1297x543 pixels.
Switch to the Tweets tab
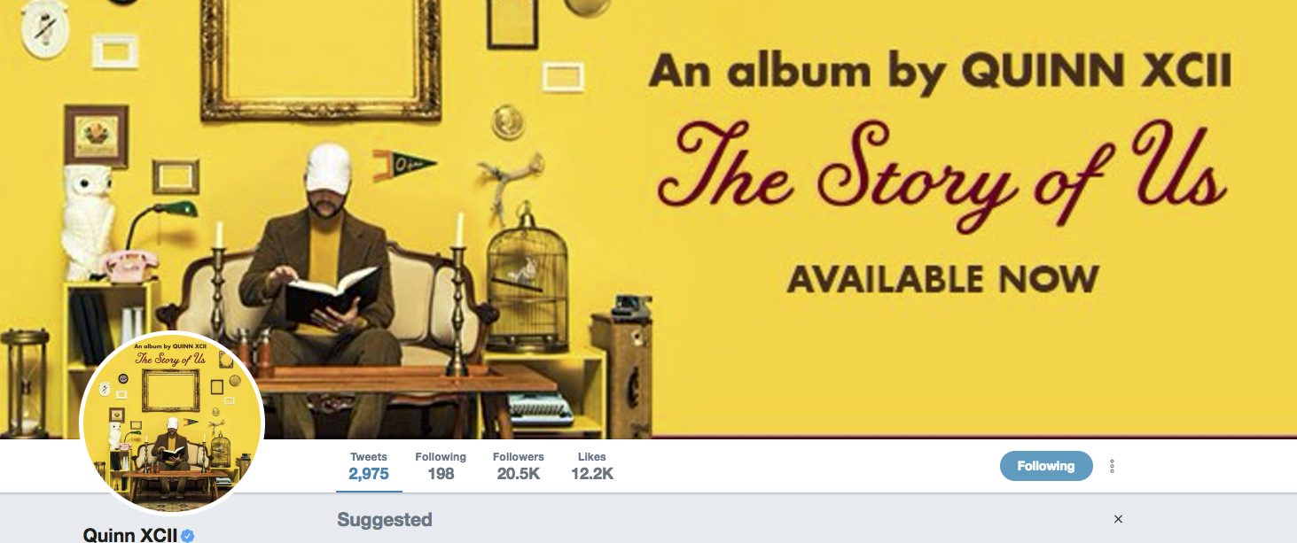[369, 467]
